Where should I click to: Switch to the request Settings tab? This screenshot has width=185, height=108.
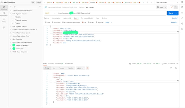(x=104, y=18)
